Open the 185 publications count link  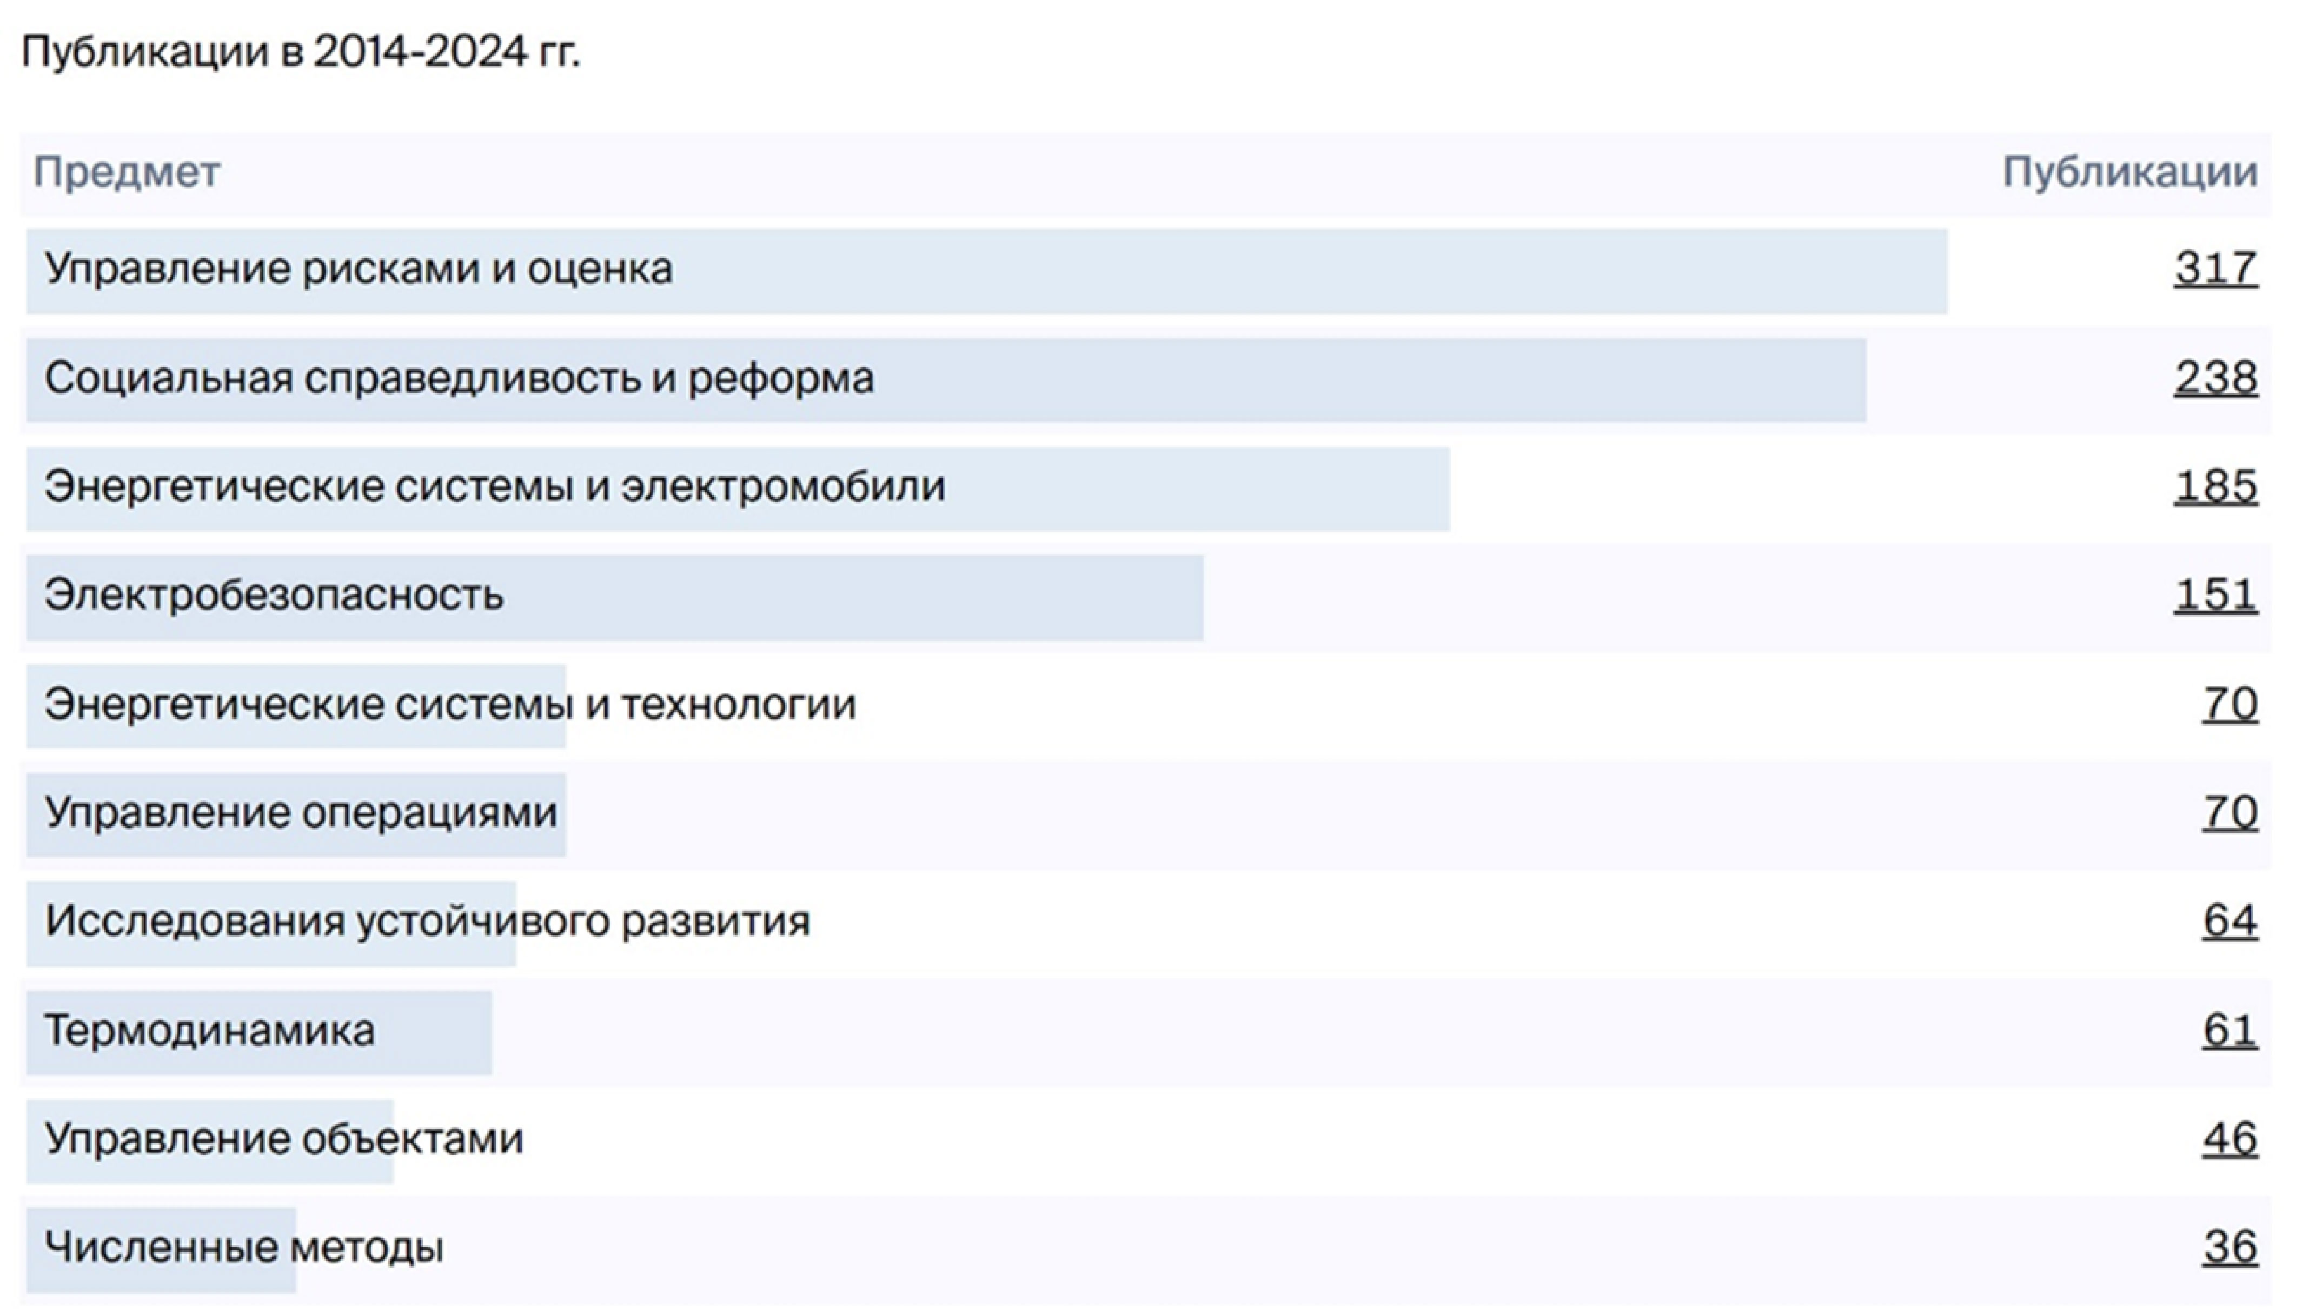tap(2215, 486)
